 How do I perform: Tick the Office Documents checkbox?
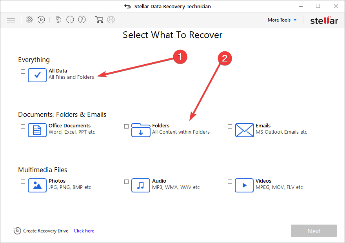point(23,126)
